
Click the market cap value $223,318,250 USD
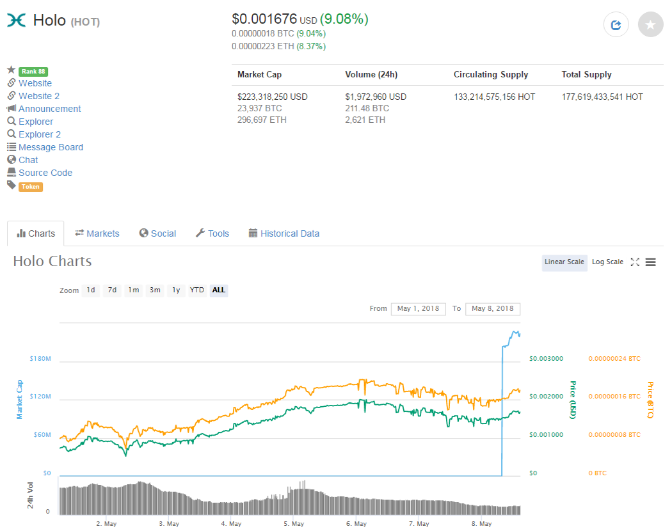pyautogui.click(x=273, y=97)
